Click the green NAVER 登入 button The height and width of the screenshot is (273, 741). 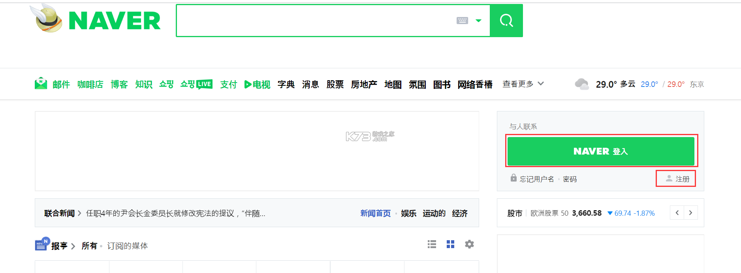(600, 151)
